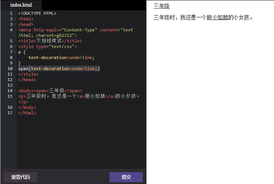This screenshot has width=274, height=184.
Task: Collapse the body tag fold arrow on line 14
Action: pos(15,91)
